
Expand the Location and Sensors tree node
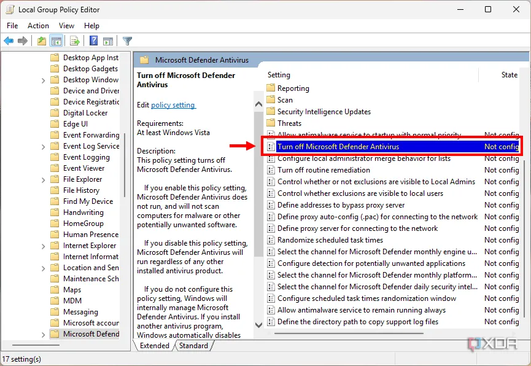pos(43,268)
